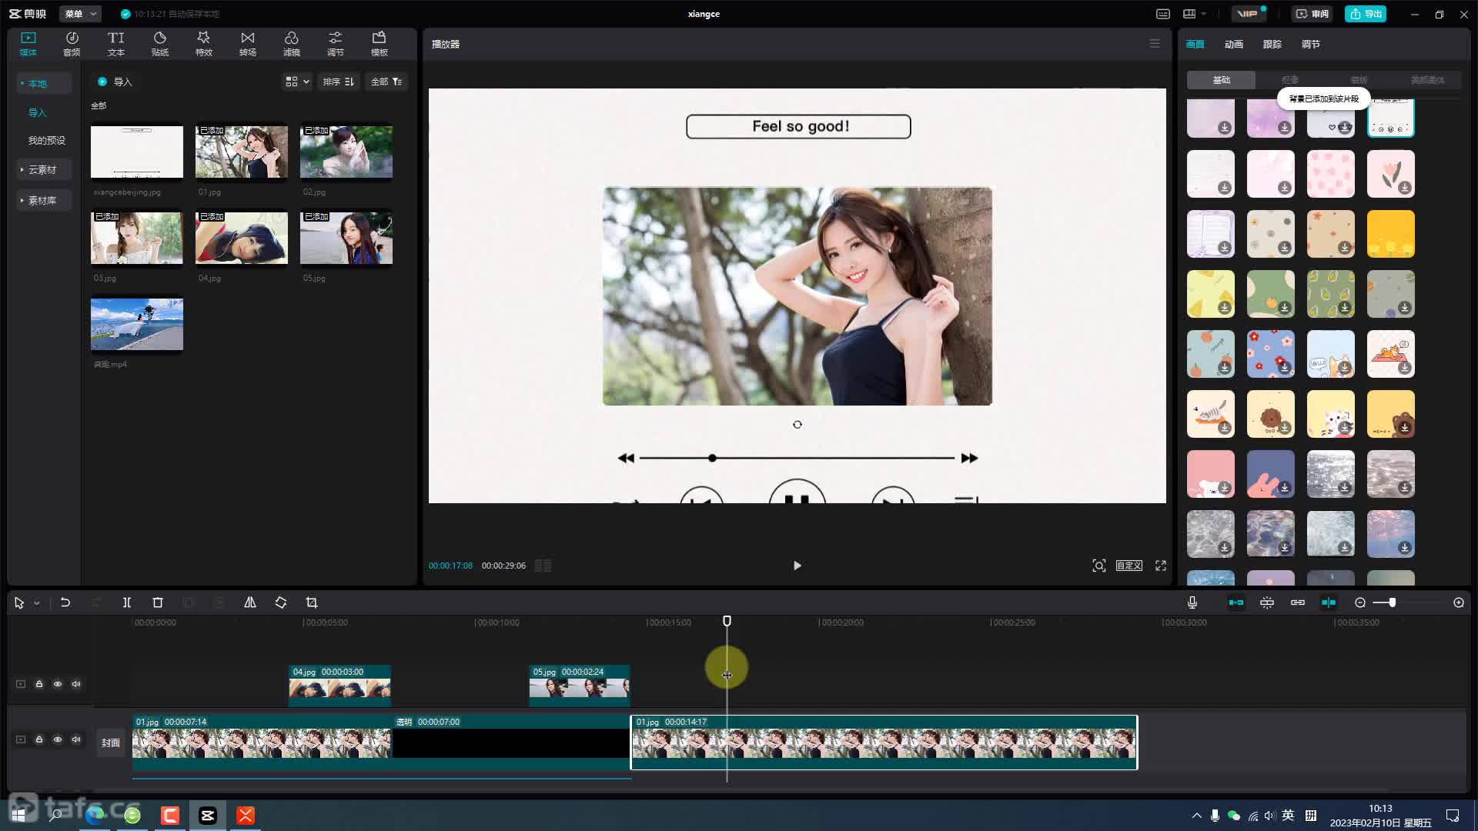Viewport: 1478px width, 831px height.
Task: Open the 特效 effects panel
Action: 203,44
